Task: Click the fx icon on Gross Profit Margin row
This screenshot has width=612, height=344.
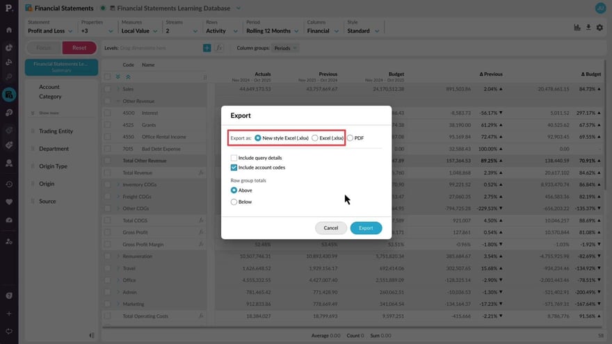Action: click(201, 244)
